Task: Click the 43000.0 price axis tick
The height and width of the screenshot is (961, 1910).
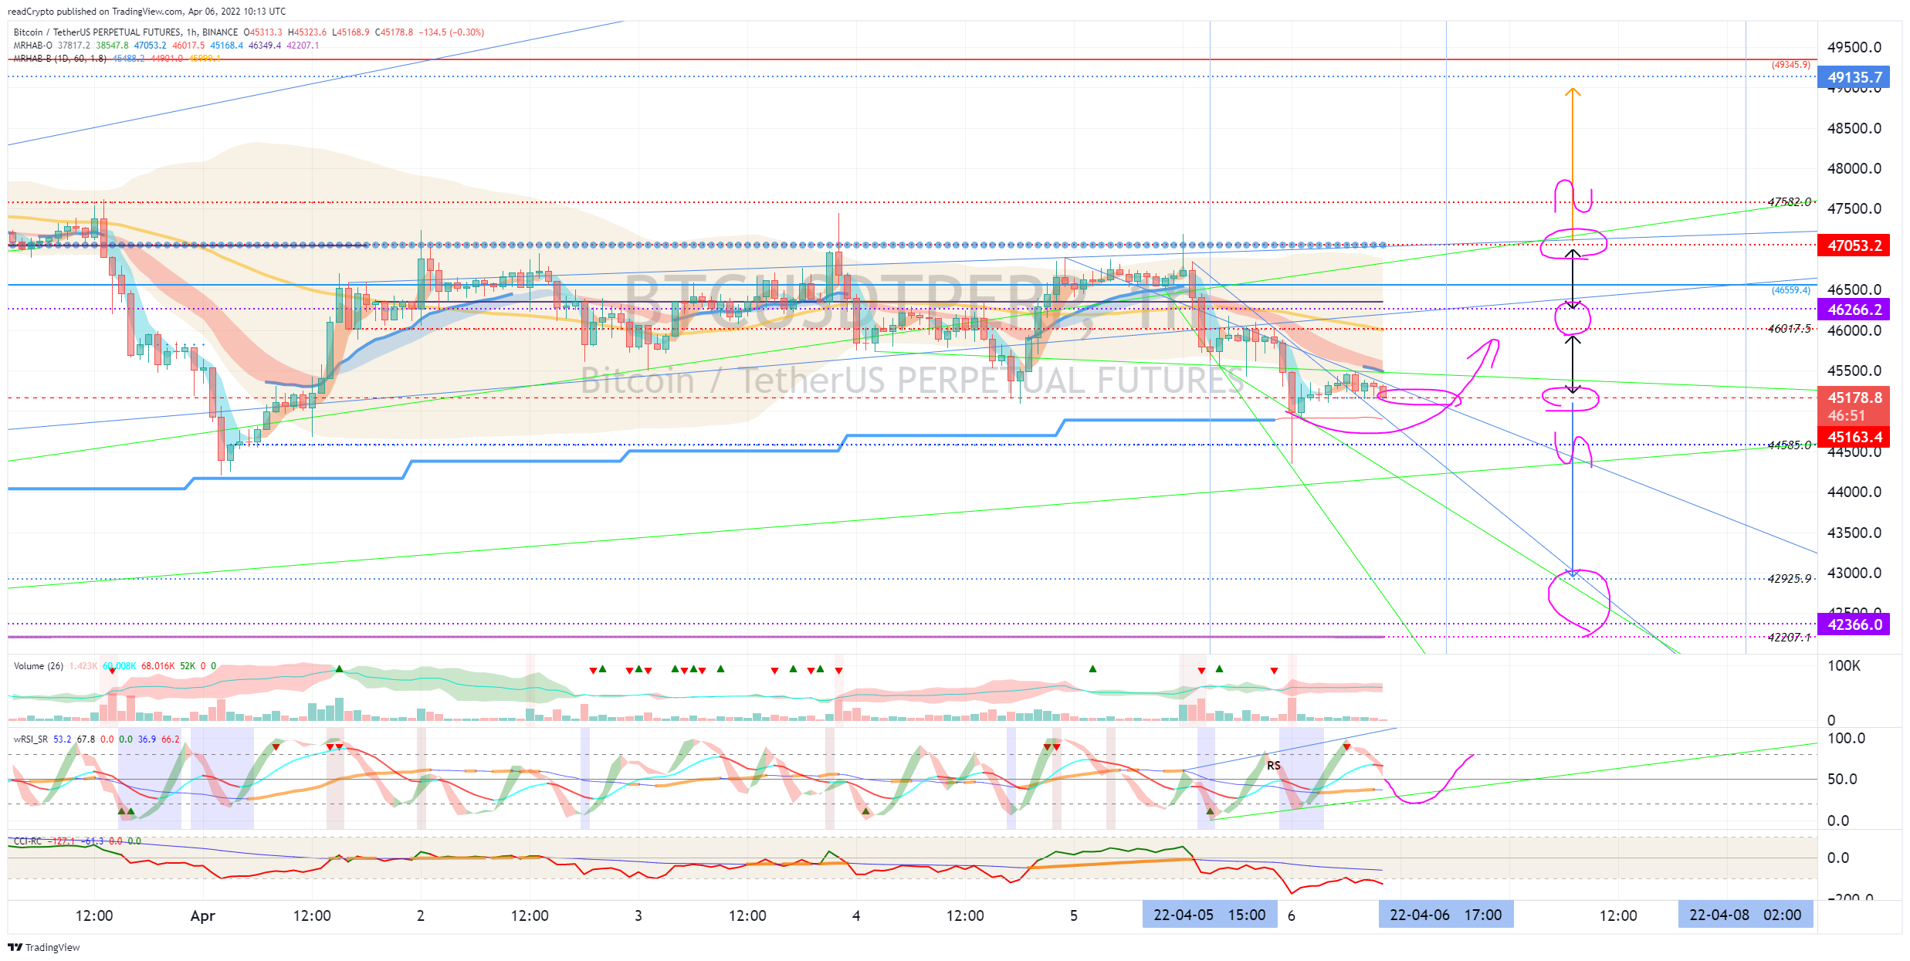Action: pos(1854,573)
